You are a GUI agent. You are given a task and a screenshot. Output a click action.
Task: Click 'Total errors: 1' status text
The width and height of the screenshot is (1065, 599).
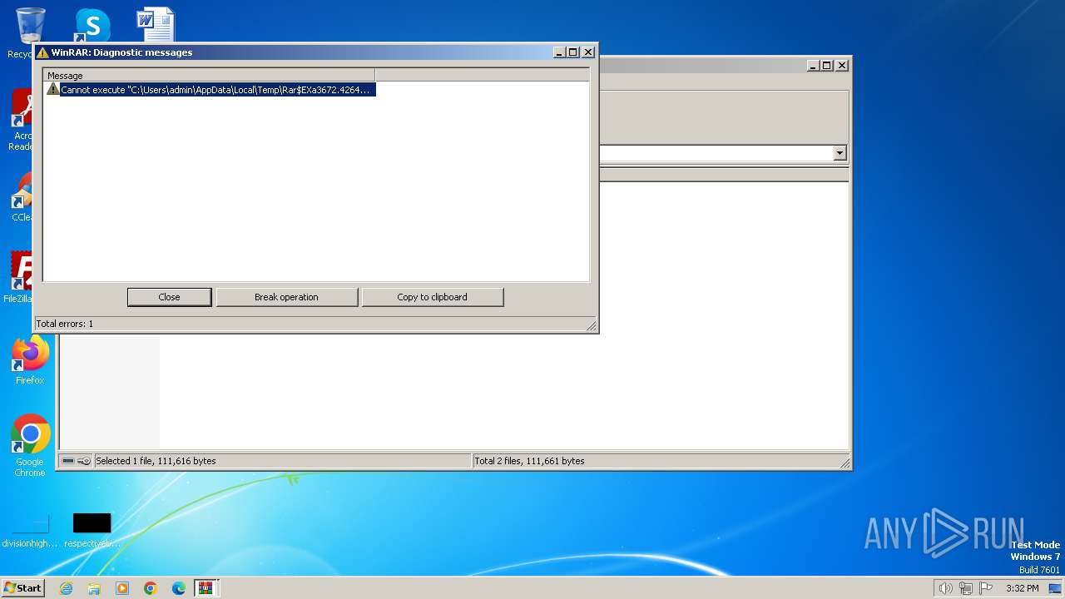pos(65,324)
